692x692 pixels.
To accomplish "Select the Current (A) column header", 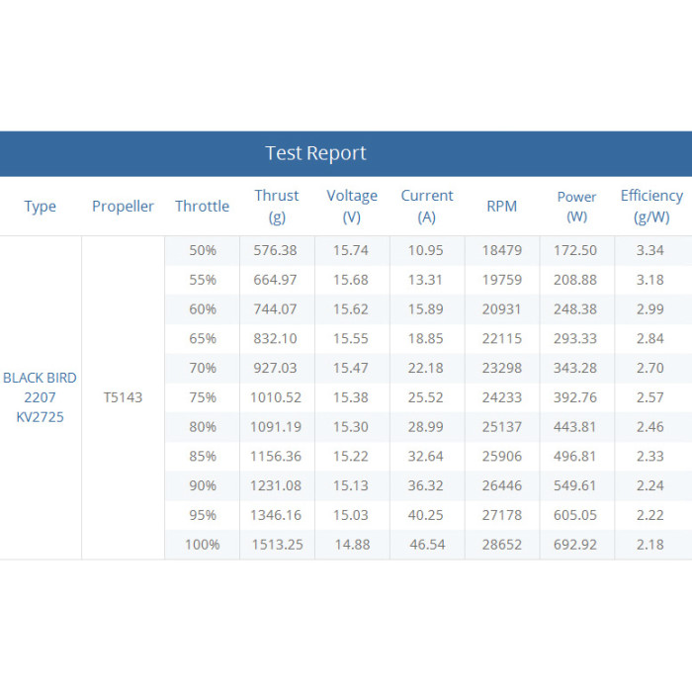I will pos(427,206).
